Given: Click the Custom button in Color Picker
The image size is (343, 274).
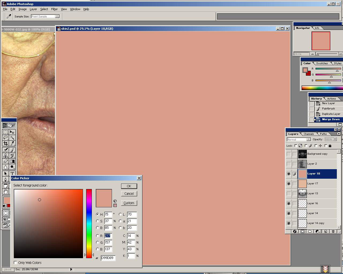Looking at the screenshot, I should point(129,203).
